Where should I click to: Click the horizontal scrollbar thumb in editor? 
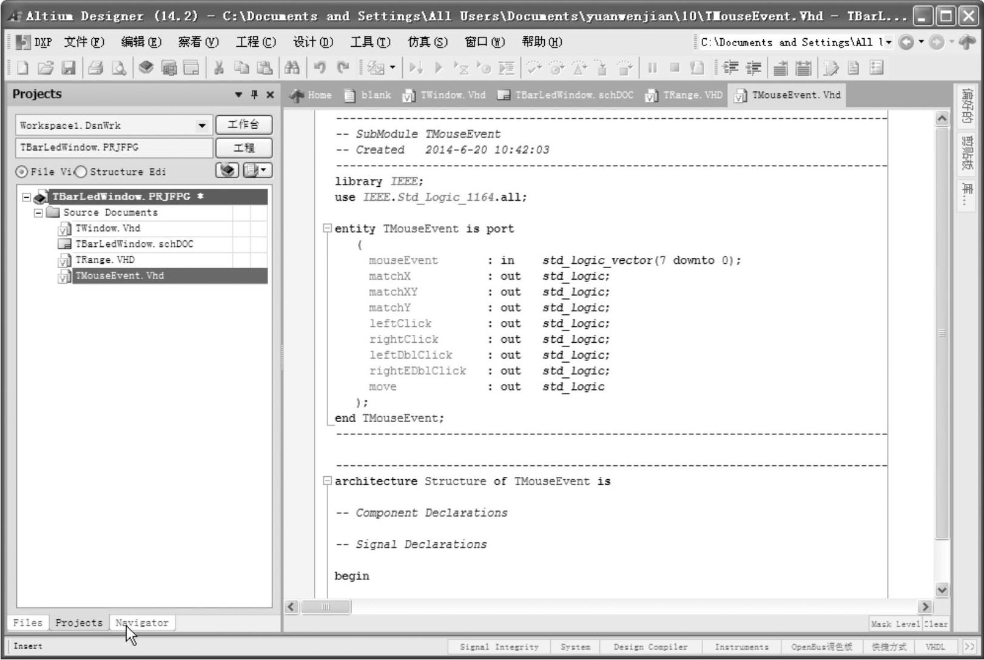coord(326,607)
